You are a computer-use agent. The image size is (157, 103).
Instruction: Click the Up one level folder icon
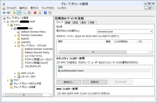point(14,13)
